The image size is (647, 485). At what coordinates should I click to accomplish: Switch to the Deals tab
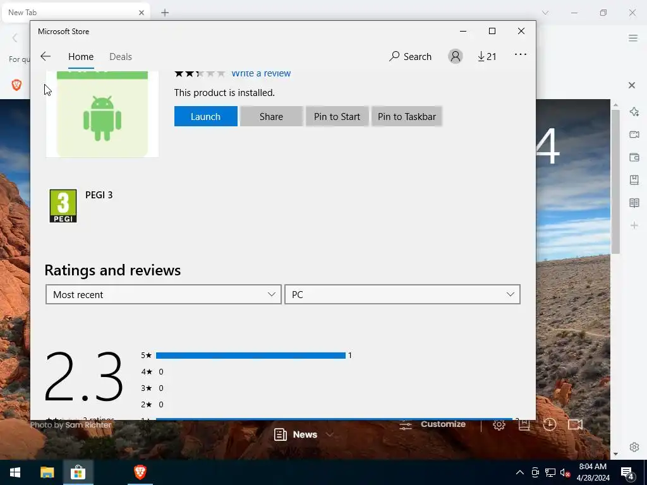coord(121,56)
